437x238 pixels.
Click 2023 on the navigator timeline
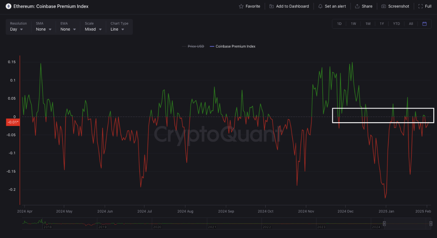point(321,227)
